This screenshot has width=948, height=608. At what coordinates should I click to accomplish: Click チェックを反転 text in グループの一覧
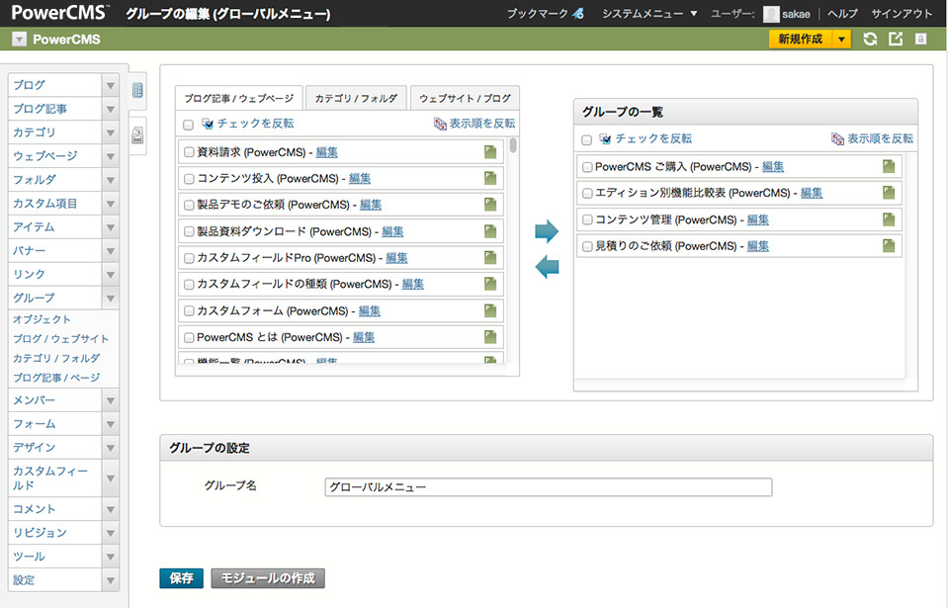653,138
